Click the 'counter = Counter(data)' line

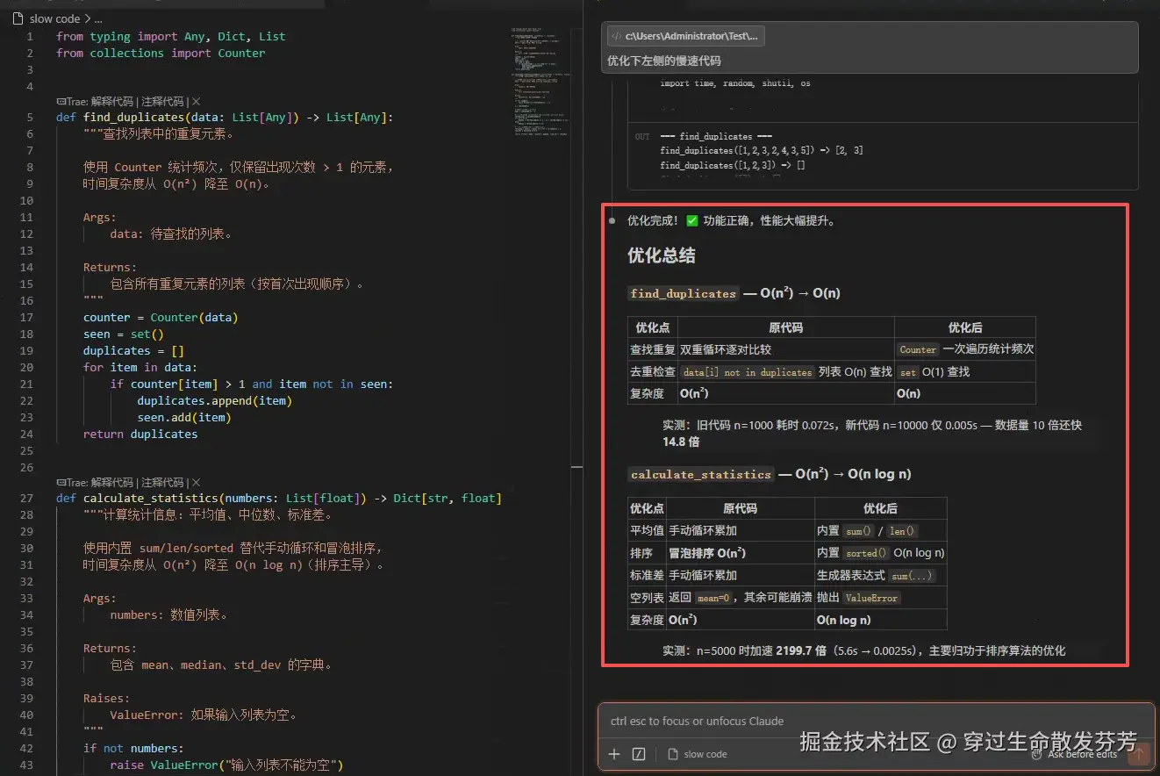pyautogui.click(x=161, y=318)
